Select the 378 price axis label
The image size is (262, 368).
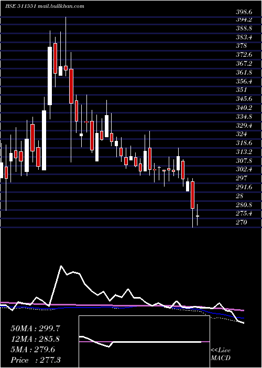pos(242,46)
